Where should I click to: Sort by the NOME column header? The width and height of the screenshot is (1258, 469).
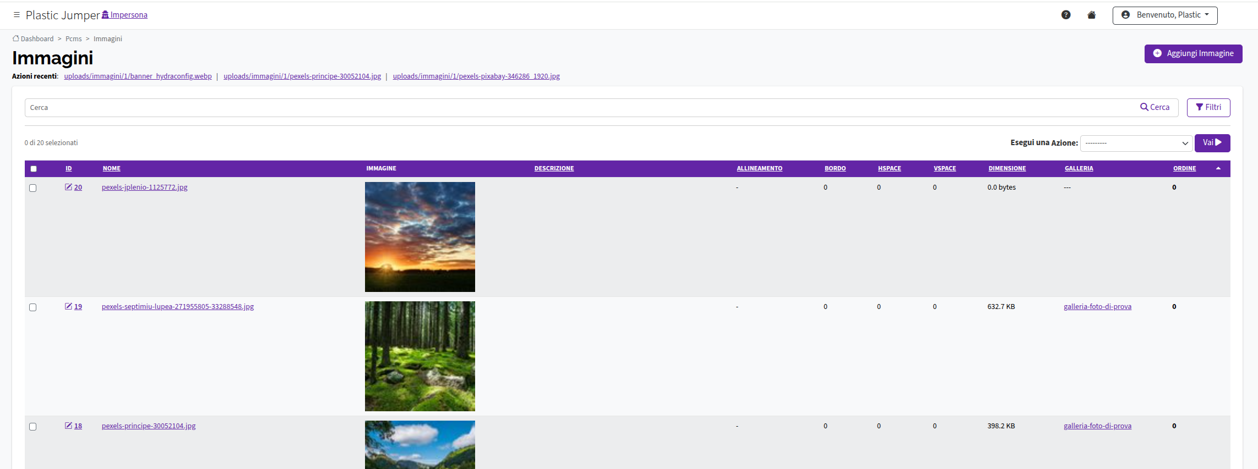112,169
